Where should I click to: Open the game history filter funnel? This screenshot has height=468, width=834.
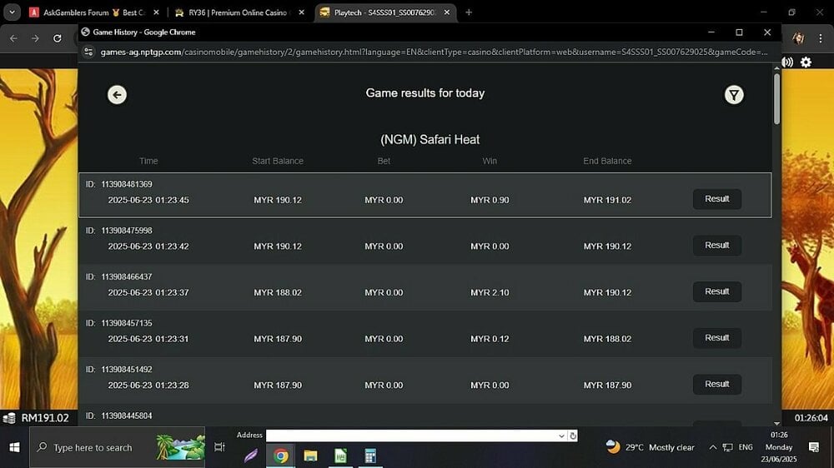[x=733, y=95]
